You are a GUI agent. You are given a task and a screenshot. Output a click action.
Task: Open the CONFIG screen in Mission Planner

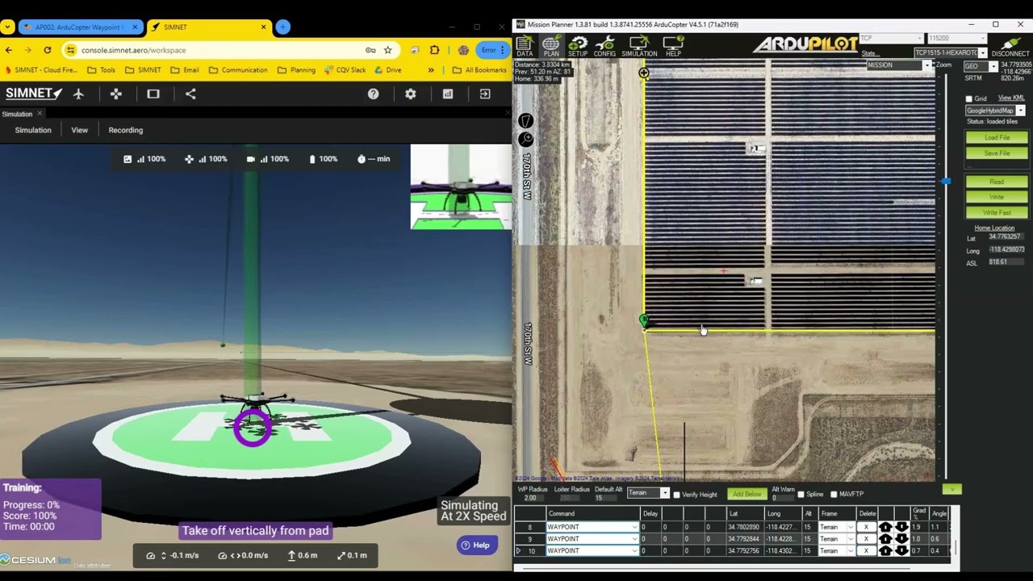[x=604, y=47]
